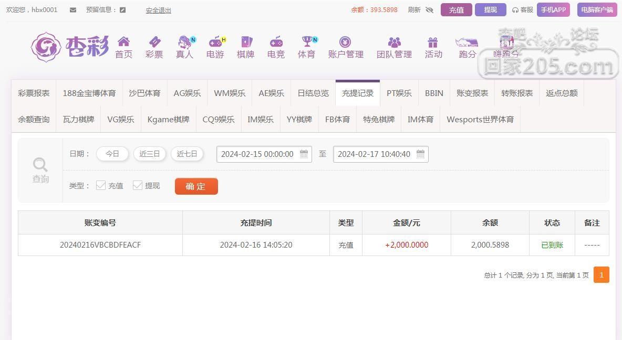622x340 pixels.
Task: Switch to 转账报表 tab
Action: (x=517, y=93)
